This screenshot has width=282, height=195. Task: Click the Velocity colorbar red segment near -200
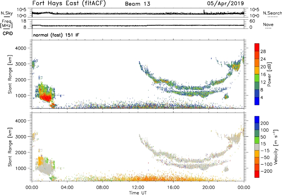tap(257, 174)
